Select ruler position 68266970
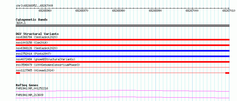This screenshot has width=237, height=101. point(82,11)
